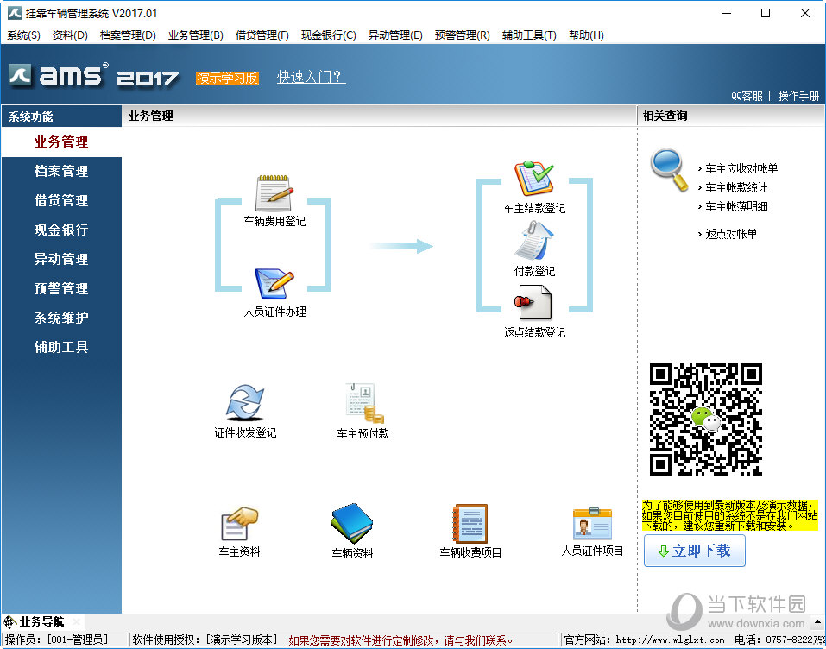826x649 pixels.
Task: Select 借贷管理 in the sidebar
Action: [x=61, y=201]
